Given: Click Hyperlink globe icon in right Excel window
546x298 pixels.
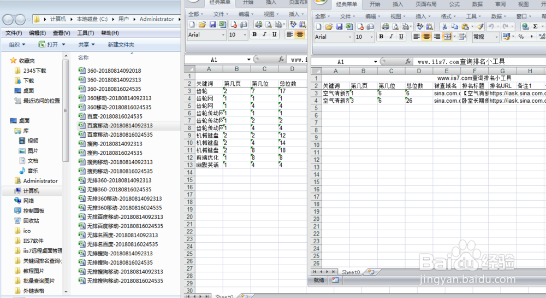Looking at the screenshot, I should 525,26.
